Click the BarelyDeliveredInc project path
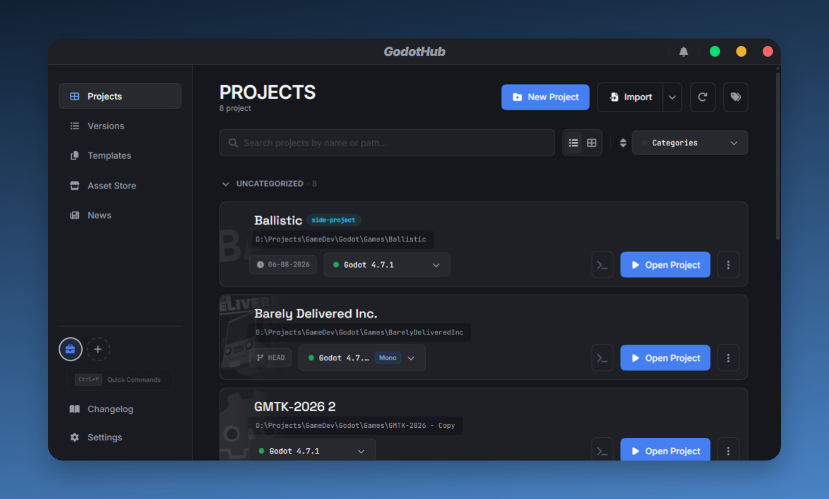829x499 pixels. point(360,332)
